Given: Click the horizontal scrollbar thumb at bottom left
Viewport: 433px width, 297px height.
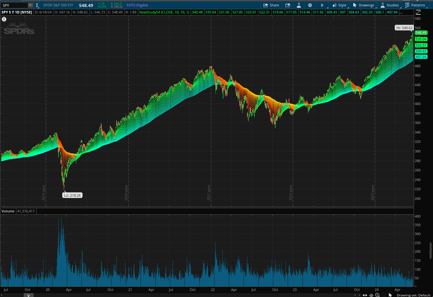Looking at the screenshot, I should 28,295.
